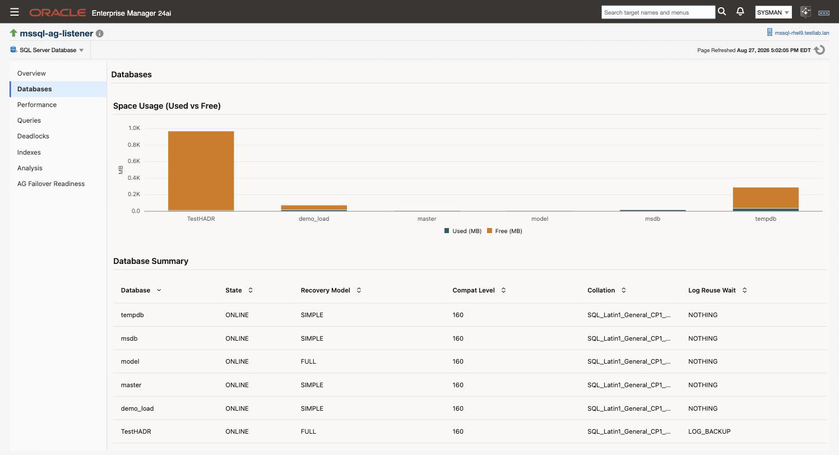Sort by Compat Level column arrows
Image resolution: width=839 pixels, height=455 pixels.
pos(503,290)
